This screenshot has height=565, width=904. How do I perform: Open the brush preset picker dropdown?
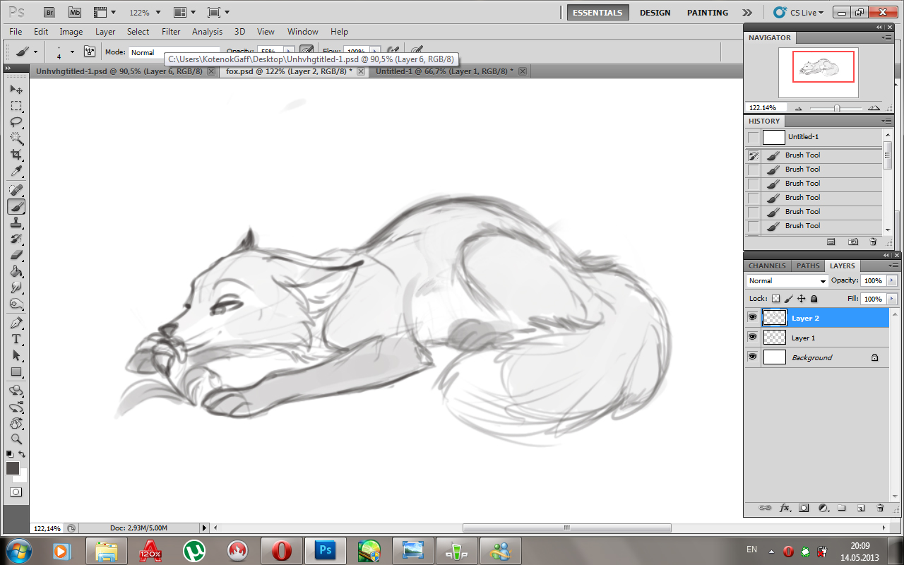click(71, 52)
